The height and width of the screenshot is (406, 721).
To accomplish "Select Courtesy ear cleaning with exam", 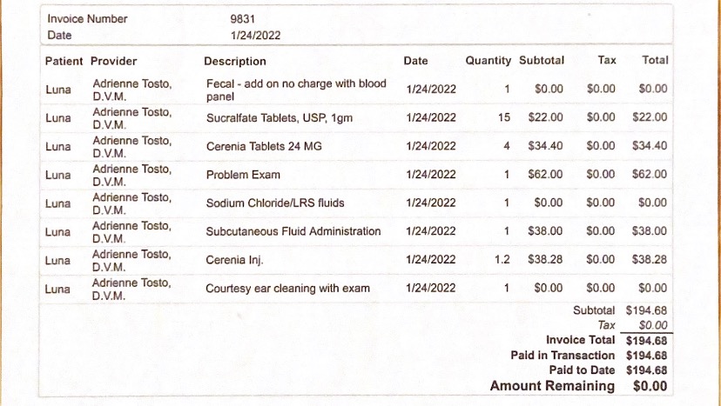I will pos(287,289).
